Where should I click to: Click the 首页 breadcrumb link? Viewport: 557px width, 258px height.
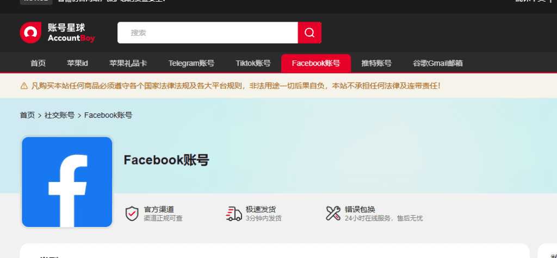click(27, 115)
